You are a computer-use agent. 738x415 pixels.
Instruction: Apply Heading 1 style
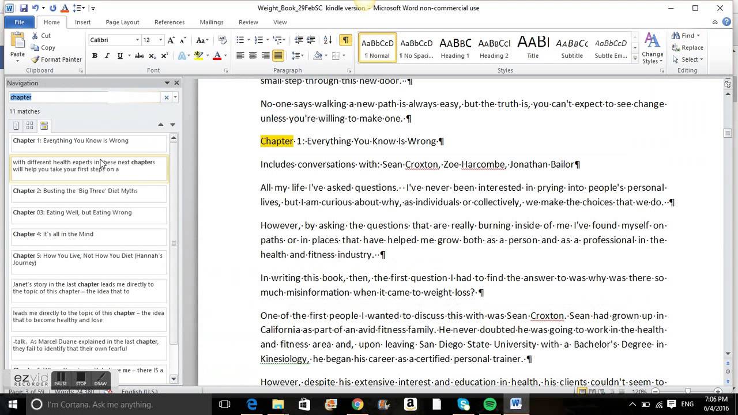pos(455,47)
